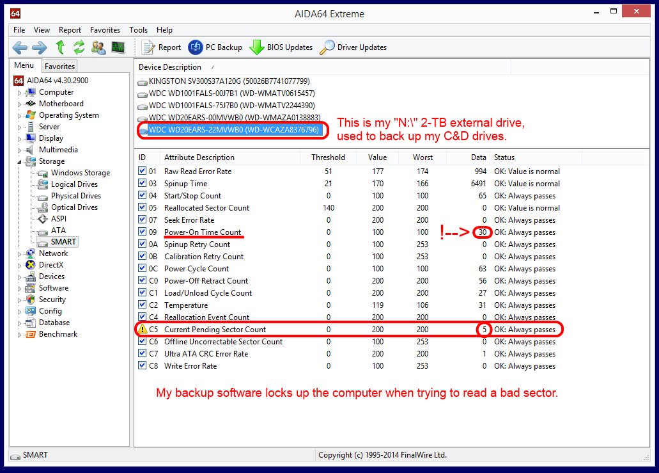The width and height of the screenshot is (659, 473).
Task: Toggle the Write Error Rate checkbox
Action: (143, 365)
